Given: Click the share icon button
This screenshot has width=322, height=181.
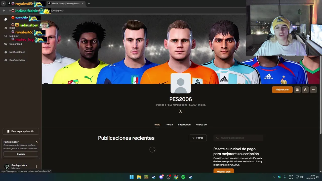Looking at the screenshot, I should (x=305, y=90).
